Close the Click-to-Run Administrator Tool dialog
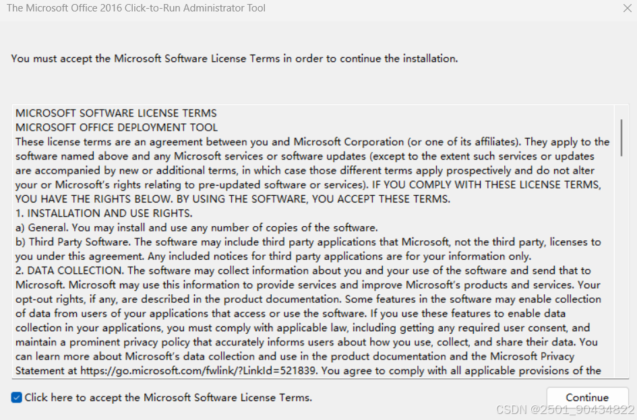637x420 pixels. pos(627,8)
